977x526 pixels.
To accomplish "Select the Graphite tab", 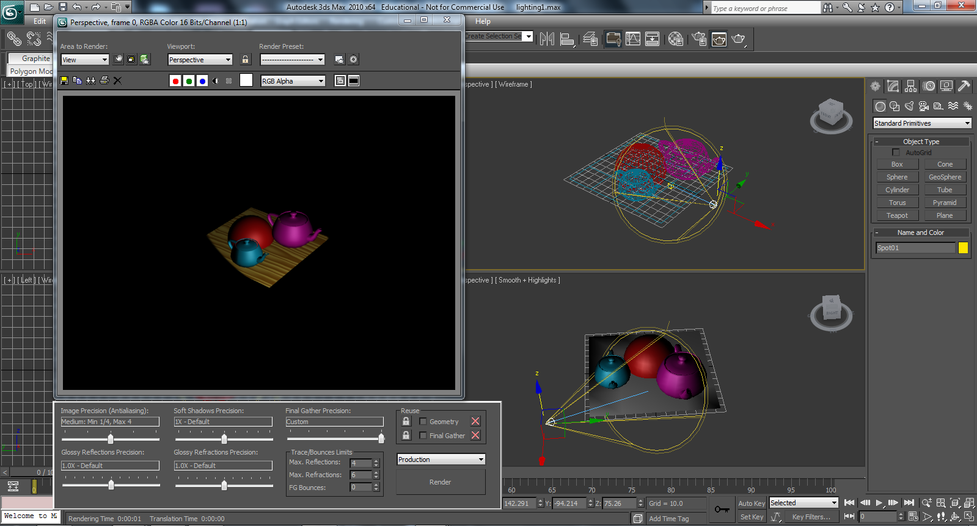I will coord(36,59).
